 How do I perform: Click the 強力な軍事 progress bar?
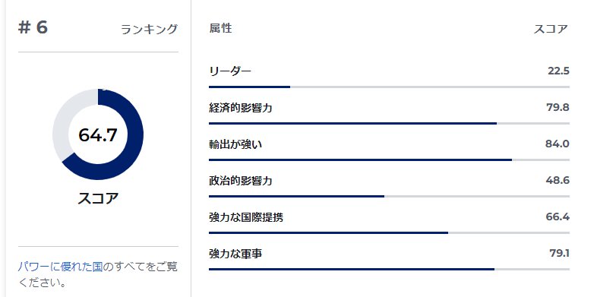[389, 269]
